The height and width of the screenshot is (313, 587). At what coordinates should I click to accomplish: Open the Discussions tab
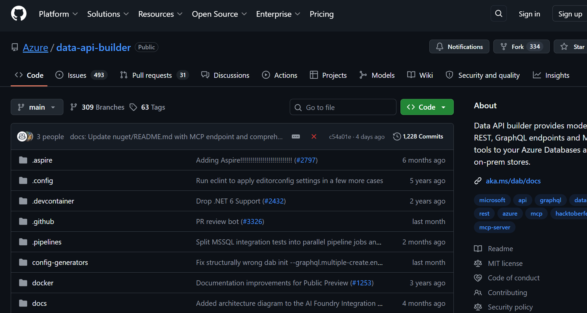point(225,75)
